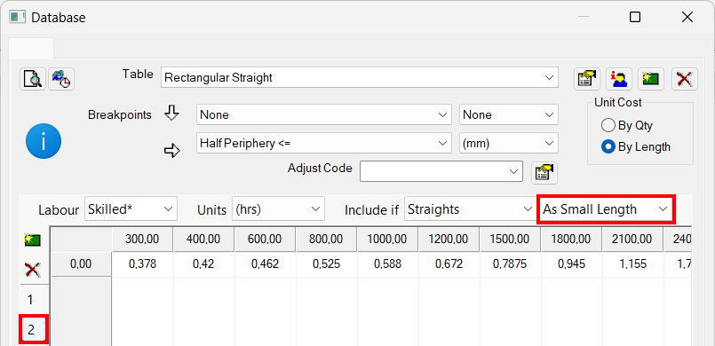Open Adjust Code properties icon

click(544, 172)
